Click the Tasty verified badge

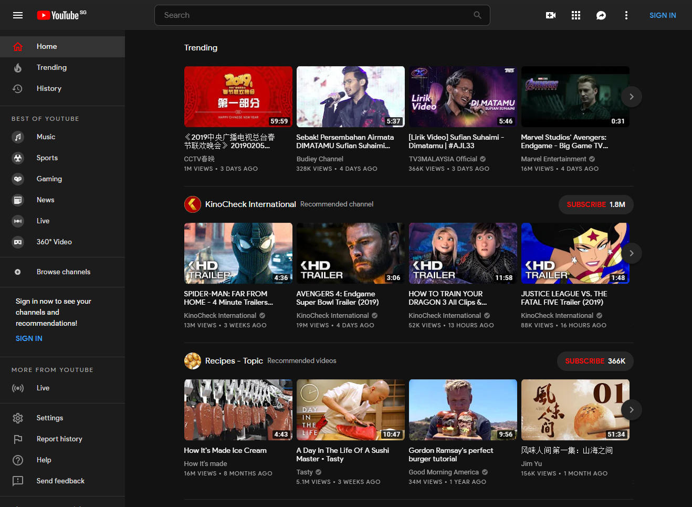pyautogui.click(x=319, y=472)
